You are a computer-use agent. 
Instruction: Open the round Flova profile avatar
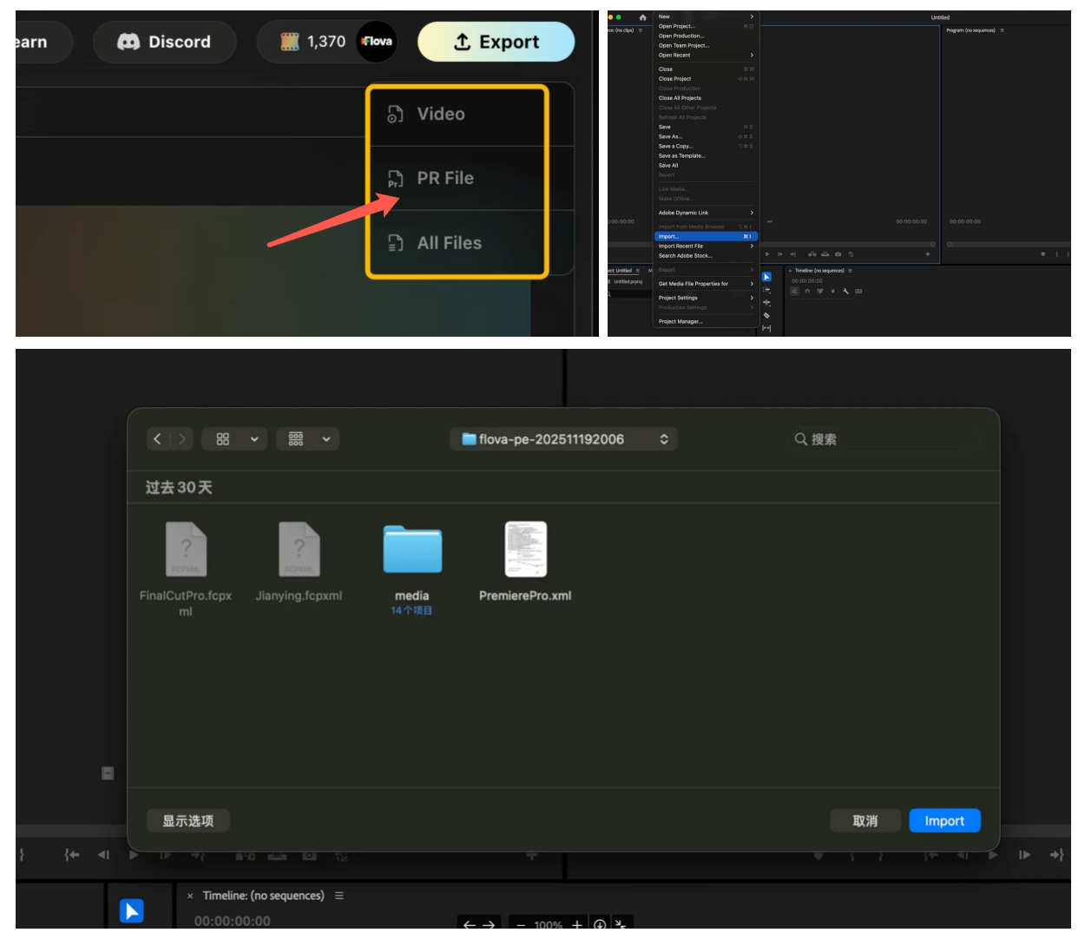click(x=377, y=42)
